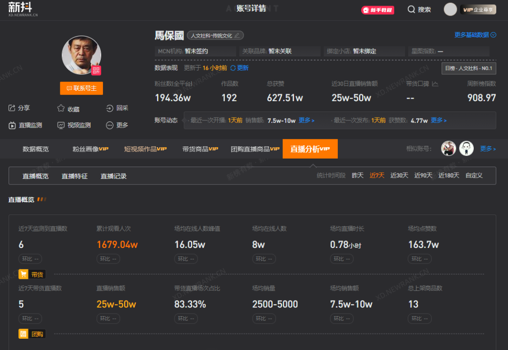
Task: Click the QR code icon on avatar
Action: (x=96, y=71)
